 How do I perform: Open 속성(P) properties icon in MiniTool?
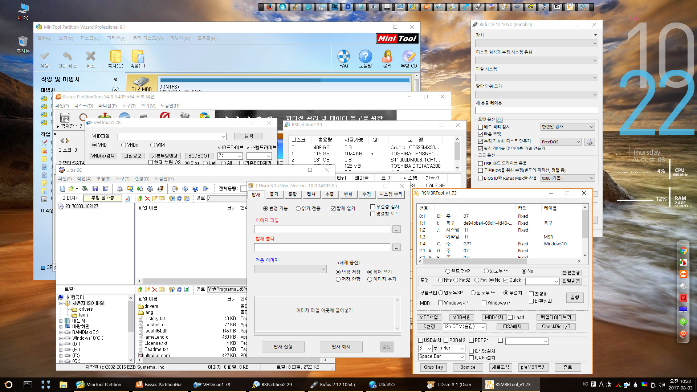(x=138, y=57)
